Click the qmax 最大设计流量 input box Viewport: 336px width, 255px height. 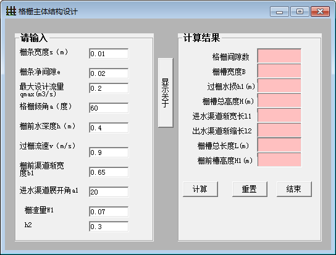pyautogui.click(x=109, y=88)
